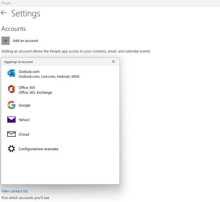Click the gear icon for advanced setup
This screenshot has width=220, height=202.
tap(12, 149)
